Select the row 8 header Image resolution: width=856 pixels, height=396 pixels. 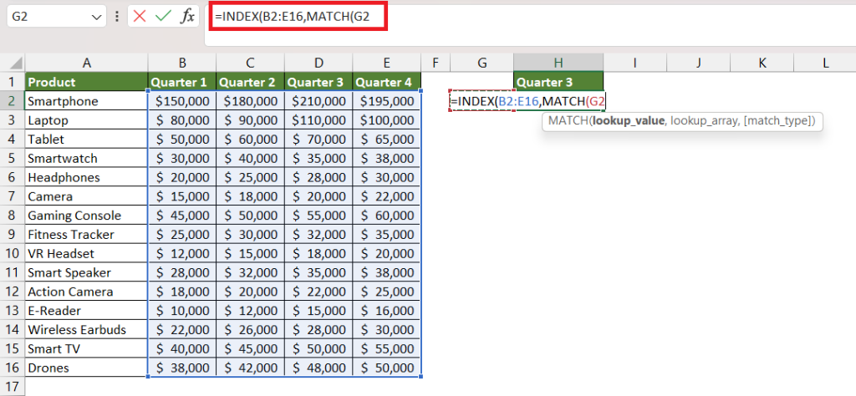(x=12, y=215)
